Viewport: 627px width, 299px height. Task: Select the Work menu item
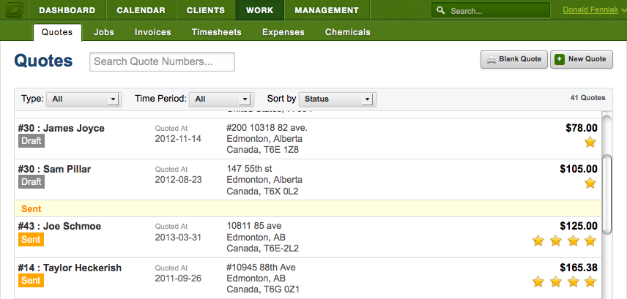click(260, 10)
